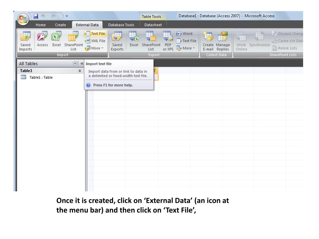Screen dimensions: 319x239
Task: Expand More in Import group
Action: [x=94, y=48]
